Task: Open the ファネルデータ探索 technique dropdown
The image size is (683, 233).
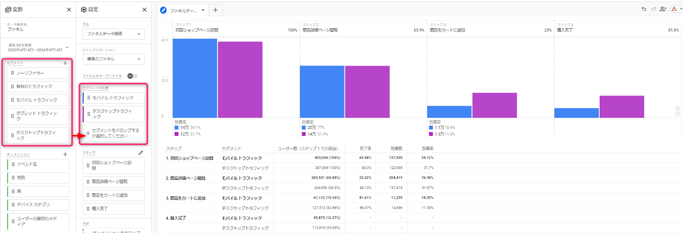Action: tap(114, 34)
